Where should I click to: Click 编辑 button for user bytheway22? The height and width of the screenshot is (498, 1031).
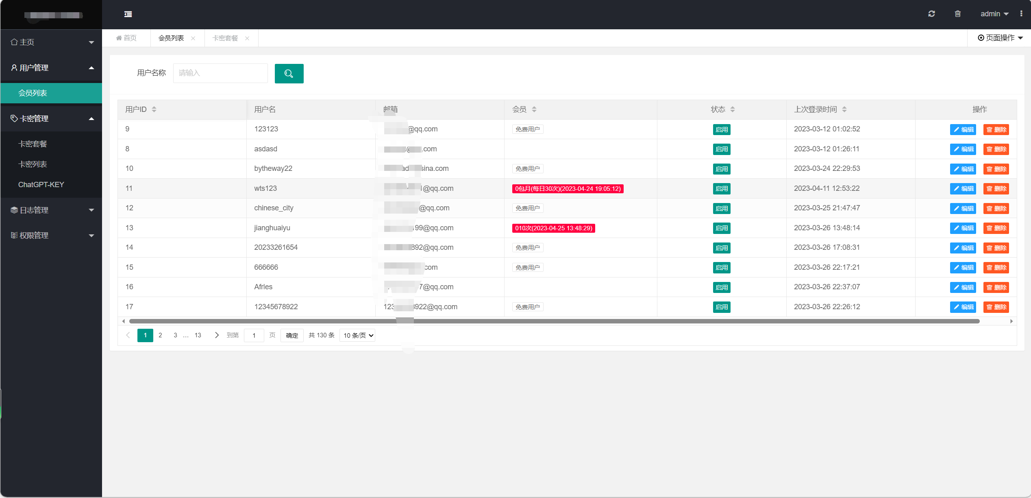point(963,169)
